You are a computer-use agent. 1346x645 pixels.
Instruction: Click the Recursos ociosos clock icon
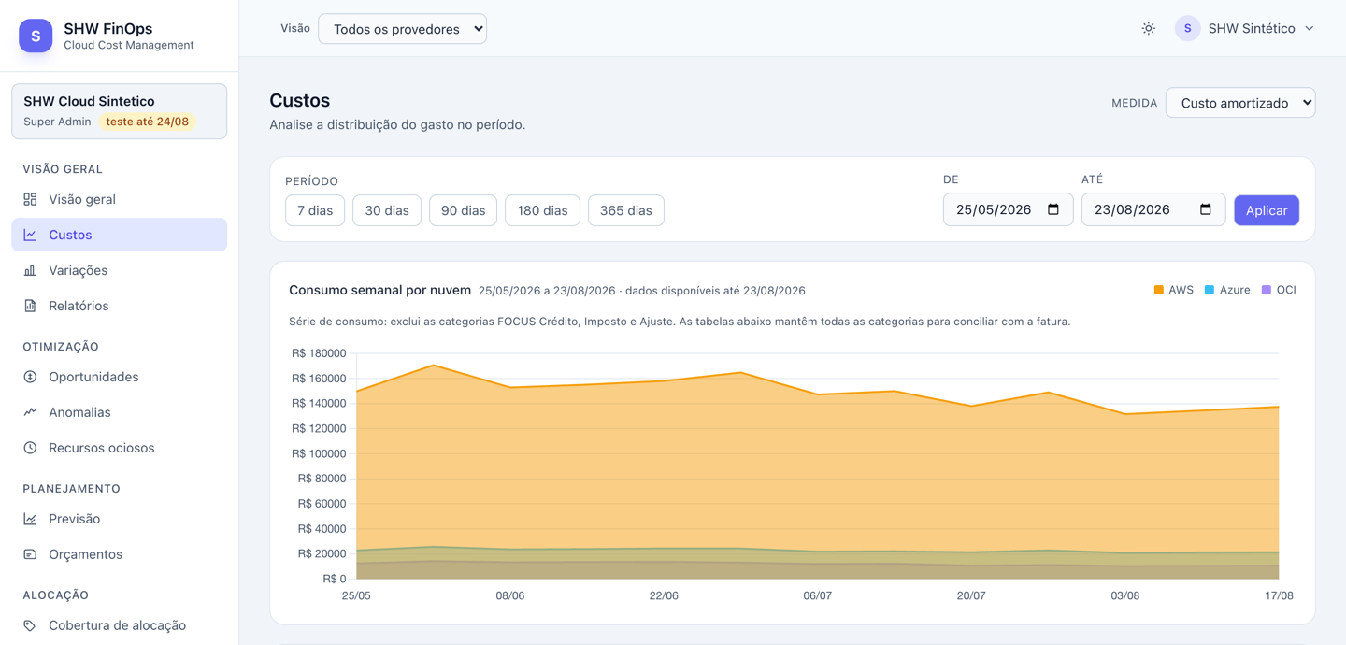30,448
